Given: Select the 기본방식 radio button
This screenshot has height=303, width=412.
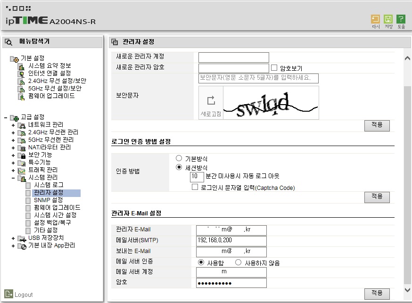Looking at the screenshot, I should pyautogui.click(x=179, y=158).
